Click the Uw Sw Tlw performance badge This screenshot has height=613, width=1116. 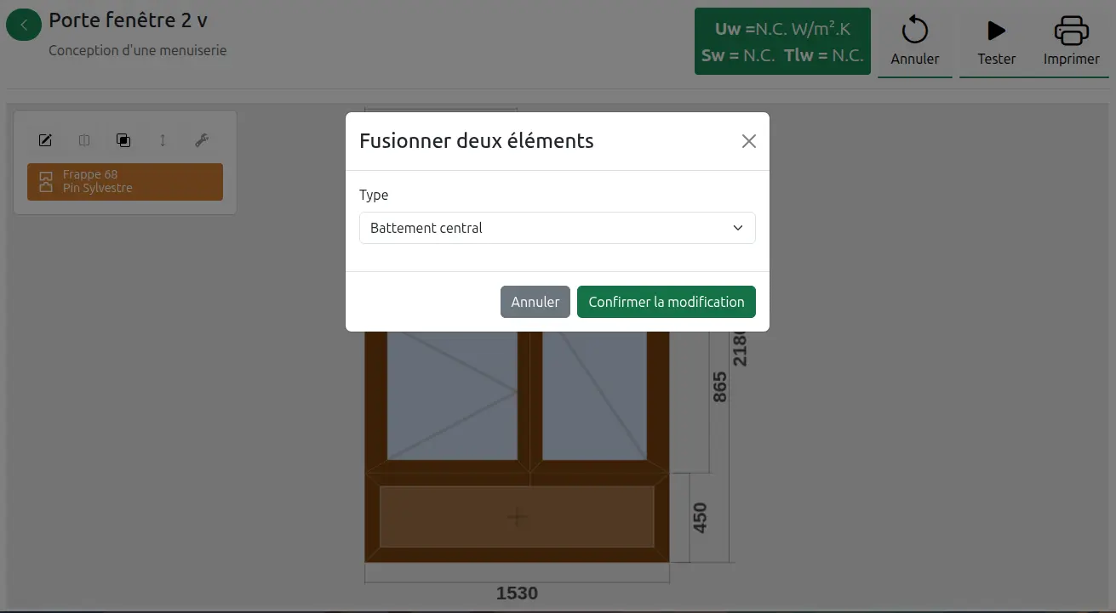pyautogui.click(x=782, y=42)
